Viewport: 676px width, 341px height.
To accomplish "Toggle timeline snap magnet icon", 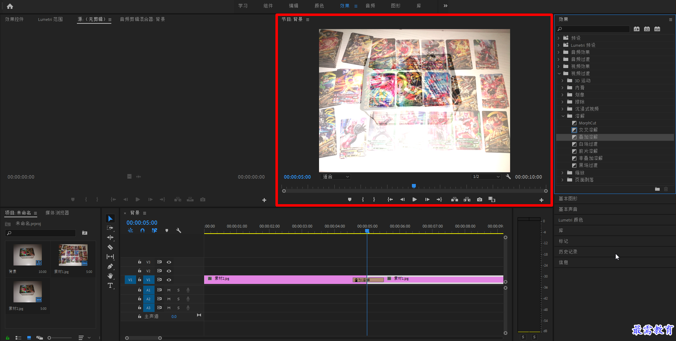I will (143, 230).
